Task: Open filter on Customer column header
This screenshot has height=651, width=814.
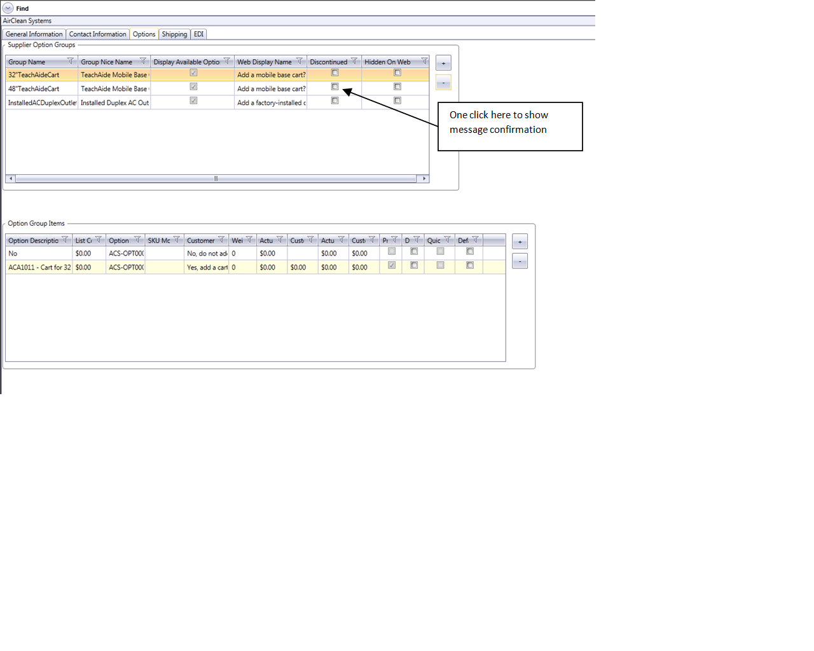Action: [221, 240]
